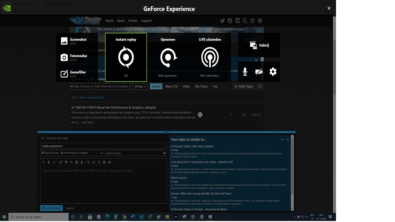This screenshot has height=222, width=395.
Task: Expand the Bugs & Issues category dropdown
Action: 82,86
